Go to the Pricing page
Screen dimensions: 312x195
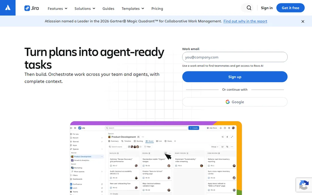(157, 9)
